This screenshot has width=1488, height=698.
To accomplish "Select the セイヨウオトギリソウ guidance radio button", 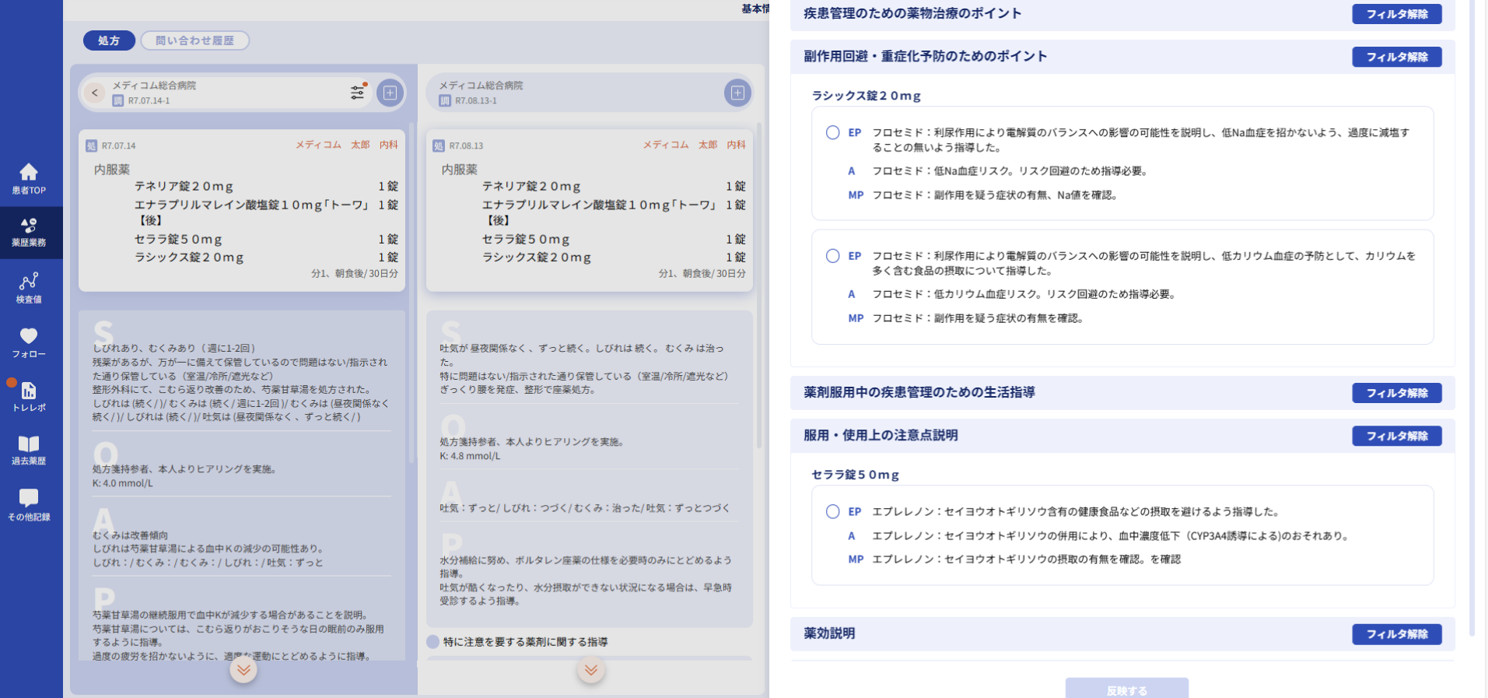I will point(832,511).
